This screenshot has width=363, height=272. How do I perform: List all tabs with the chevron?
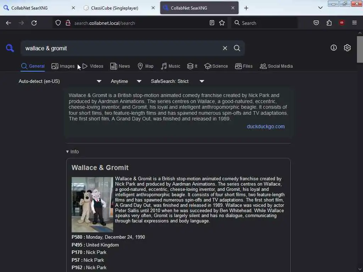tap(320, 8)
